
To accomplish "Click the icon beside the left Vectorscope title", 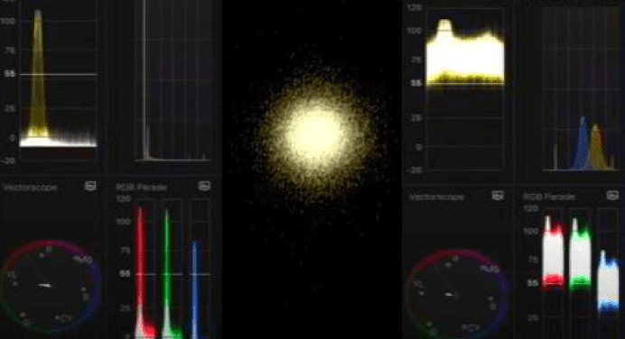I will [90, 186].
